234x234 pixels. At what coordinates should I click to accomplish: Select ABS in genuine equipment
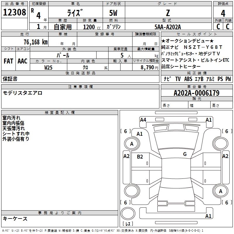(x=188, y=79)
